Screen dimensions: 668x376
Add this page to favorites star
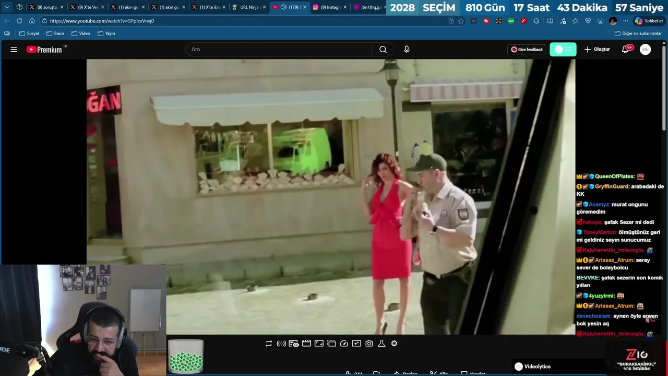pos(461,21)
